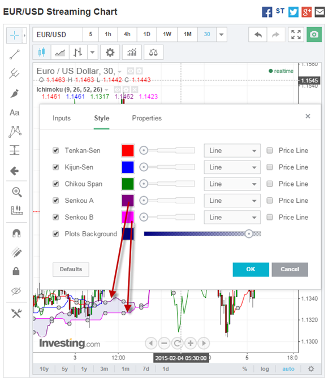The height and width of the screenshot is (382, 328).
Task: Open the Senkou A purple color swatch
Action: tap(128, 201)
